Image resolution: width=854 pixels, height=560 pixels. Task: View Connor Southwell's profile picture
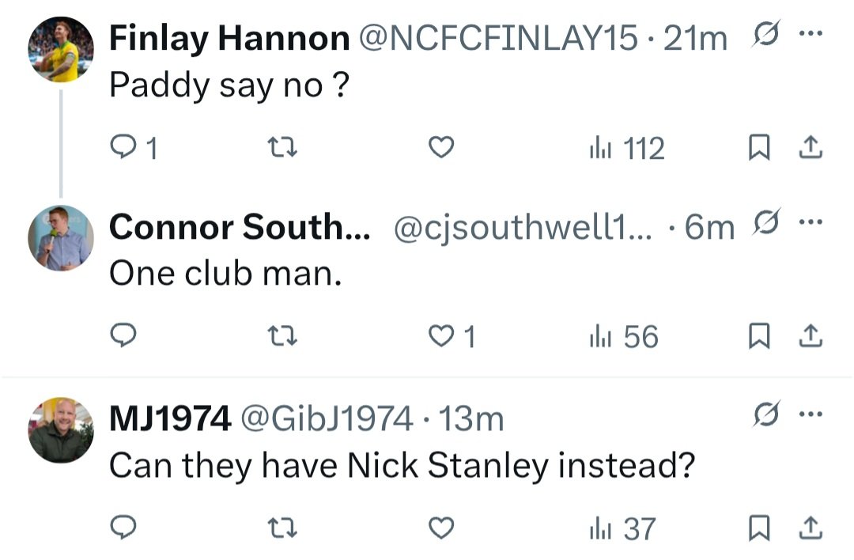(x=61, y=238)
